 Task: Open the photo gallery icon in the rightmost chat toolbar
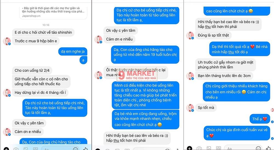click(x=209, y=149)
